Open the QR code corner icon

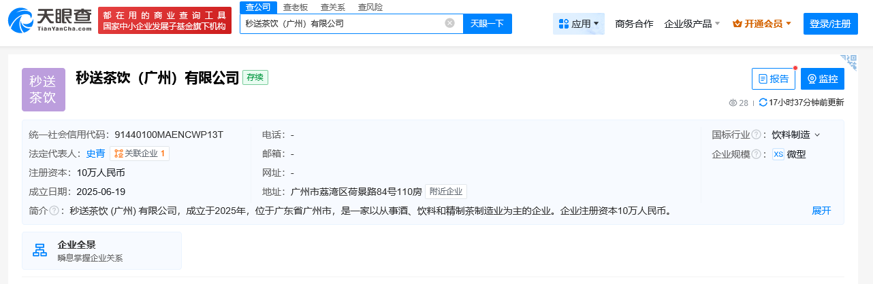(x=848, y=63)
